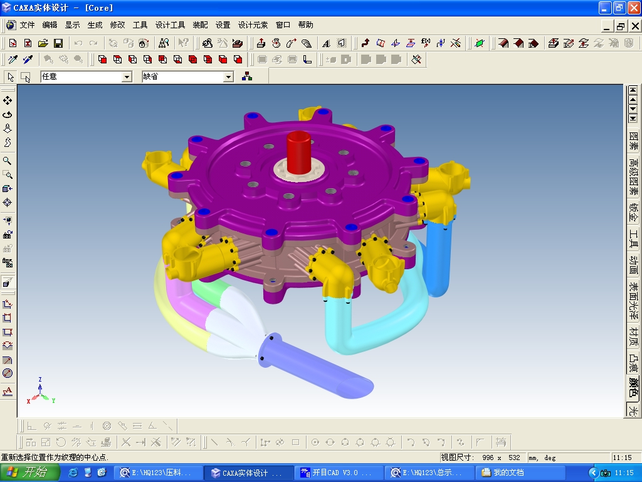
Task: Open the 表面光泽 catalog tab
Action: pos(633,301)
